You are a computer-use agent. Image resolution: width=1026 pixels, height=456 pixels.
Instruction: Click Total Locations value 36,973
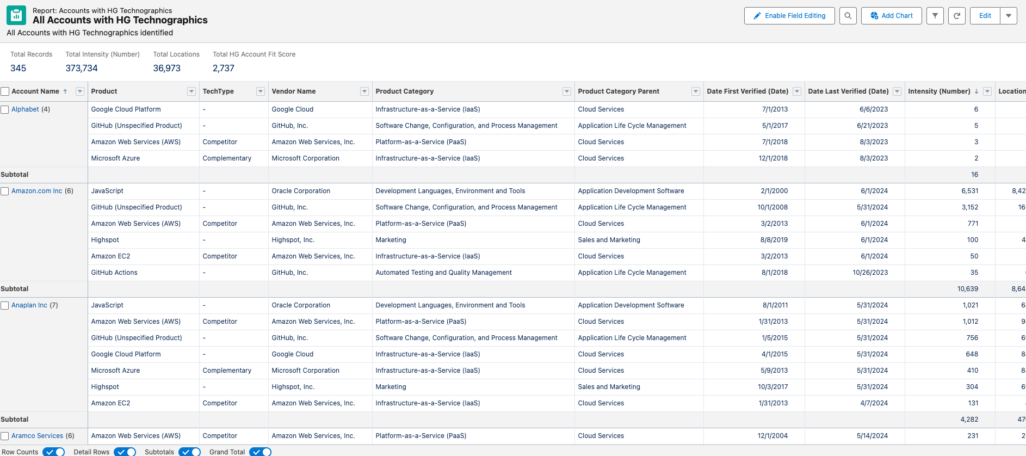(167, 68)
